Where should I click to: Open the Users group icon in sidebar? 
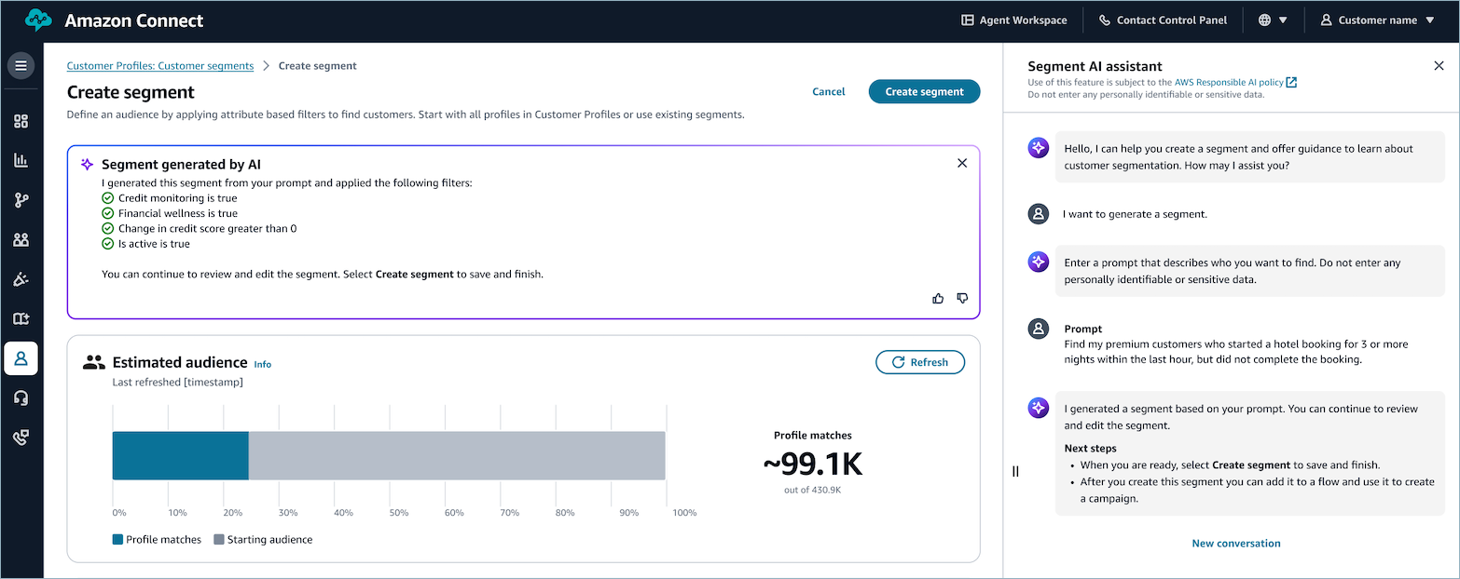21,239
